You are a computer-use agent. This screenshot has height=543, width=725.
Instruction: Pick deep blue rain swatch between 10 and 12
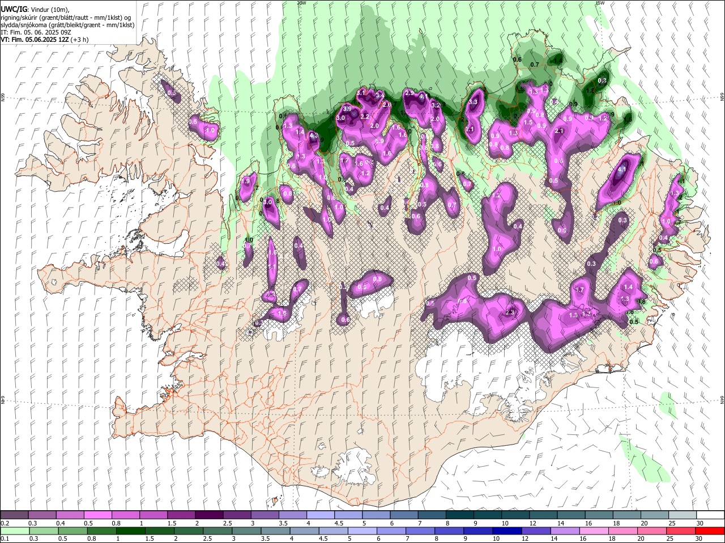pos(506,531)
